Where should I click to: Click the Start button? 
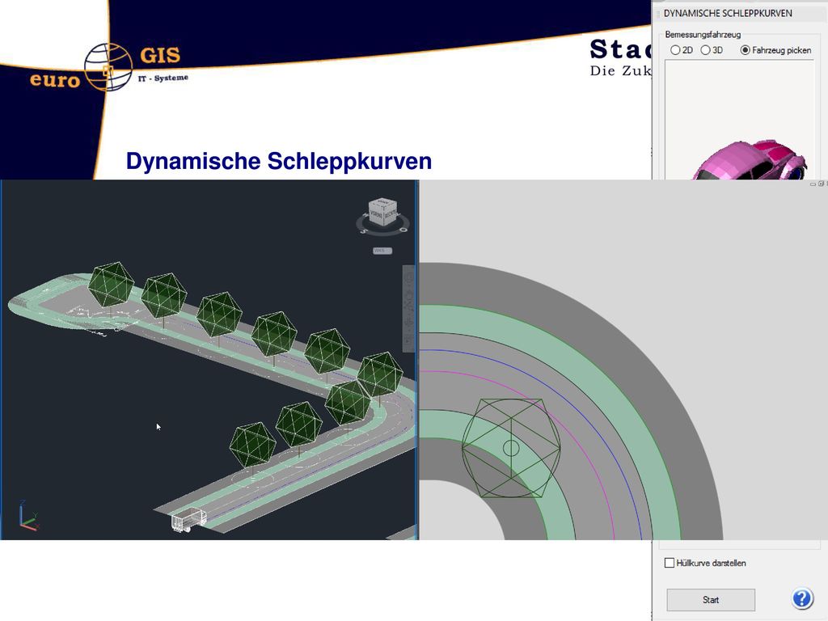711,600
